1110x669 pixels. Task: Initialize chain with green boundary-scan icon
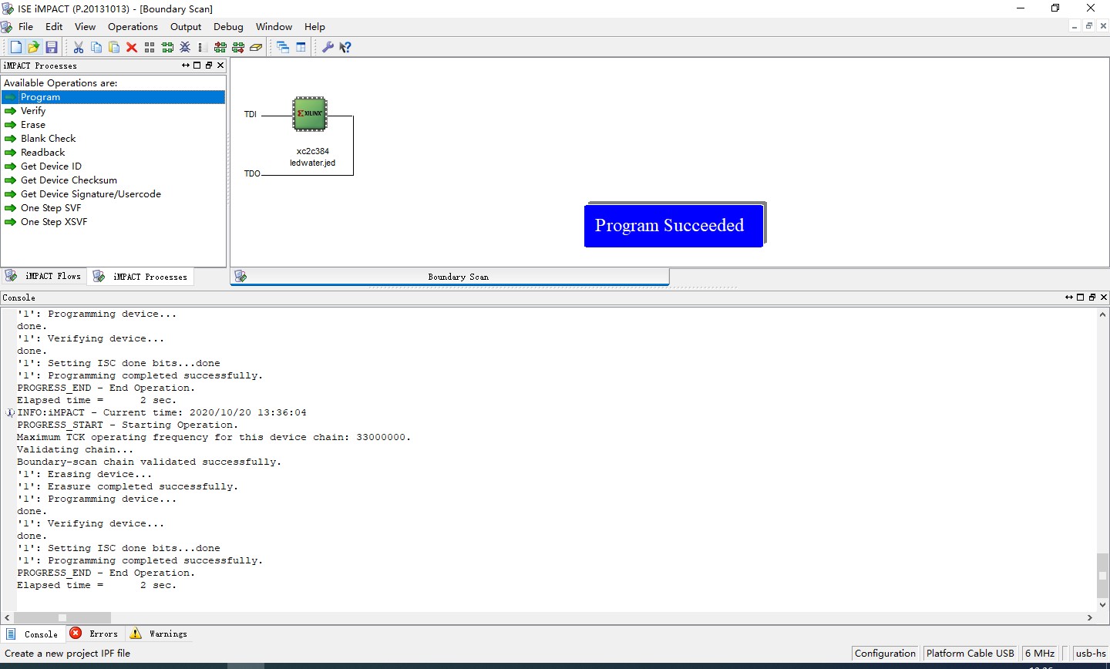click(167, 47)
